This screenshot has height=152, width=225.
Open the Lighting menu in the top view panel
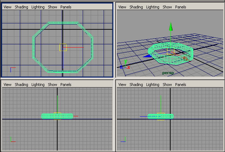(38, 7)
